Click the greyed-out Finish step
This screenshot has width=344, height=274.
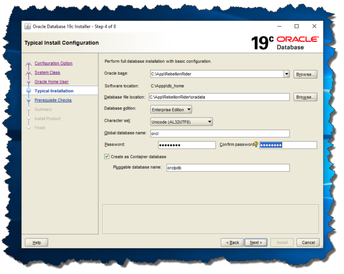click(40, 128)
